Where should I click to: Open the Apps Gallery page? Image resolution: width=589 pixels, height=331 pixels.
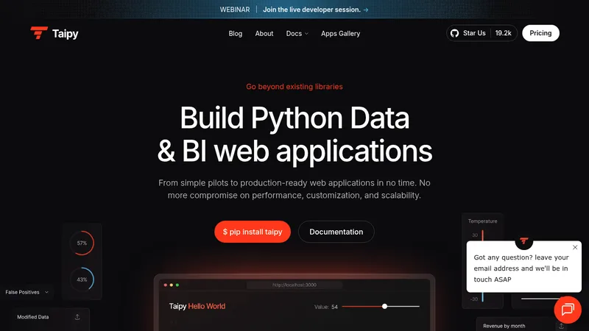pos(340,33)
